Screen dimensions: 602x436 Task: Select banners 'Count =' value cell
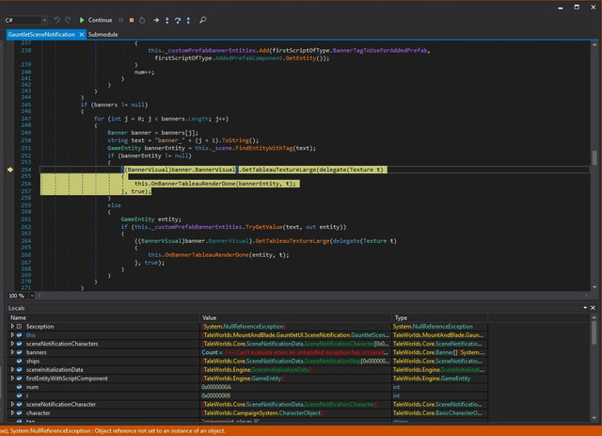point(295,352)
